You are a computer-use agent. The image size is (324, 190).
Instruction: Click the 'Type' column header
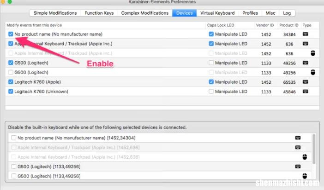pos(307,25)
